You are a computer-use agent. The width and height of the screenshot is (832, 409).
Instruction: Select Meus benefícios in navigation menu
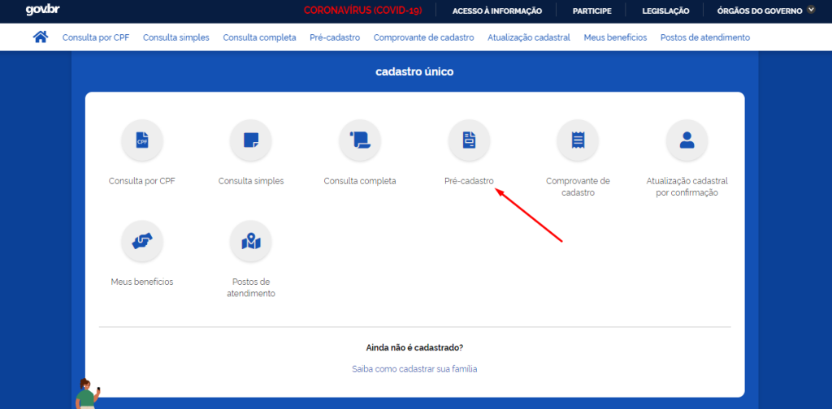tap(615, 37)
